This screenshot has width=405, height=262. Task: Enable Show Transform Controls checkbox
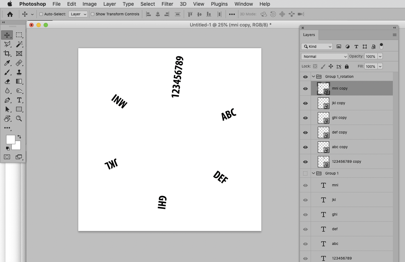[x=93, y=14]
